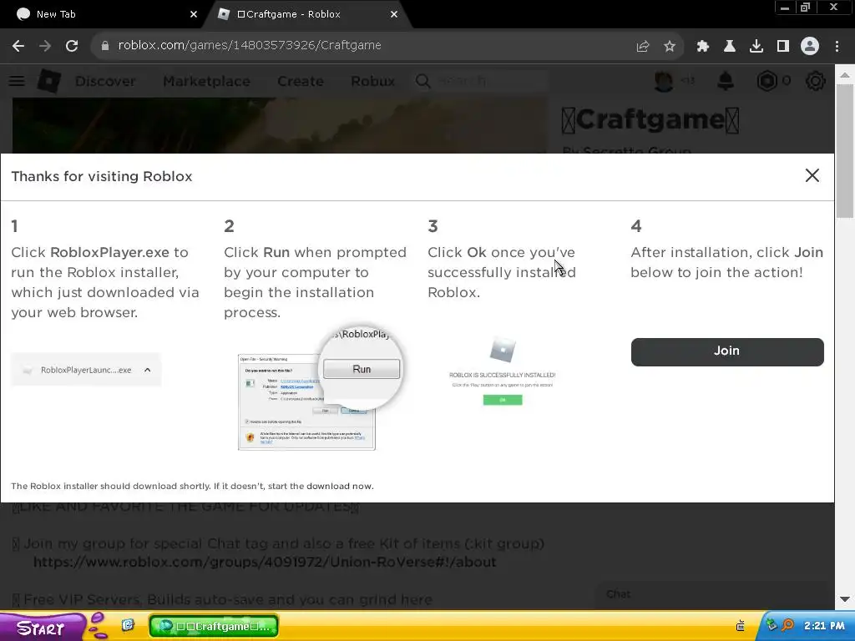Click the Roblox logo icon

coord(49,81)
